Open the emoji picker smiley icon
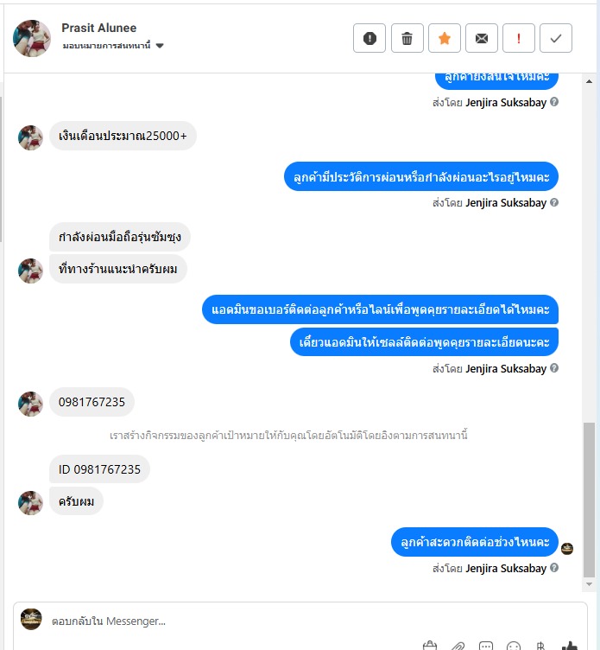The width and height of the screenshot is (600, 650). pos(514,646)
